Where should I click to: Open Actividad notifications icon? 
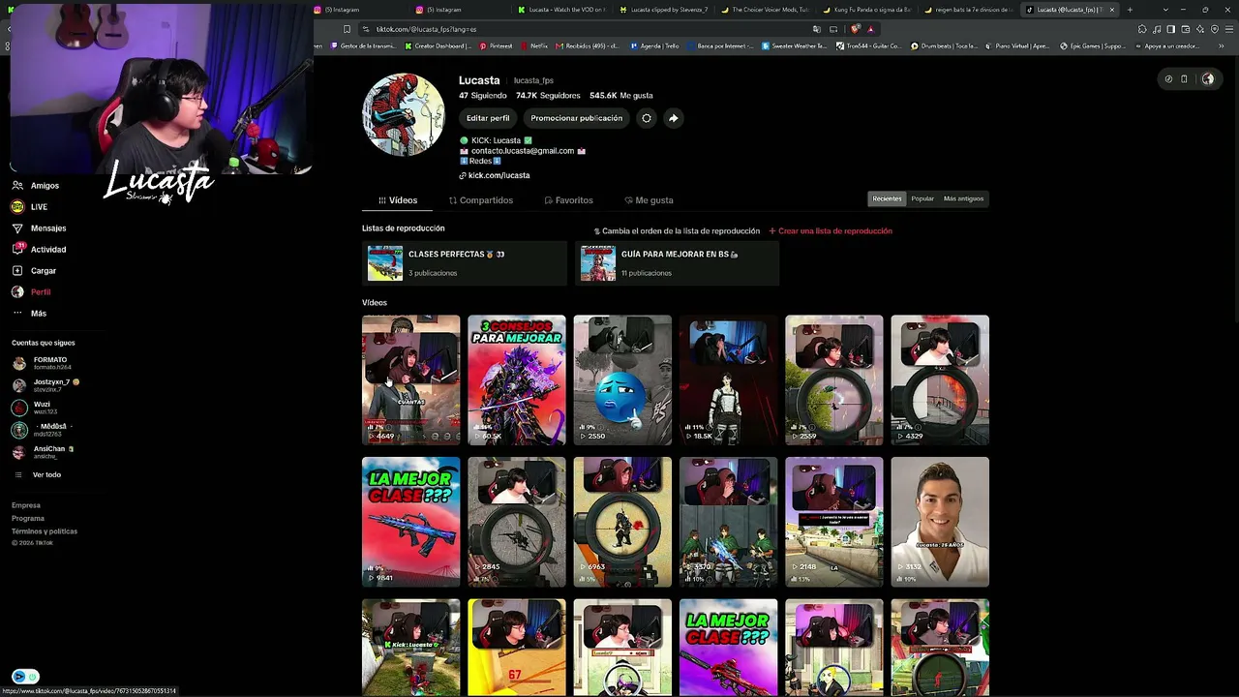coord(17,250)
